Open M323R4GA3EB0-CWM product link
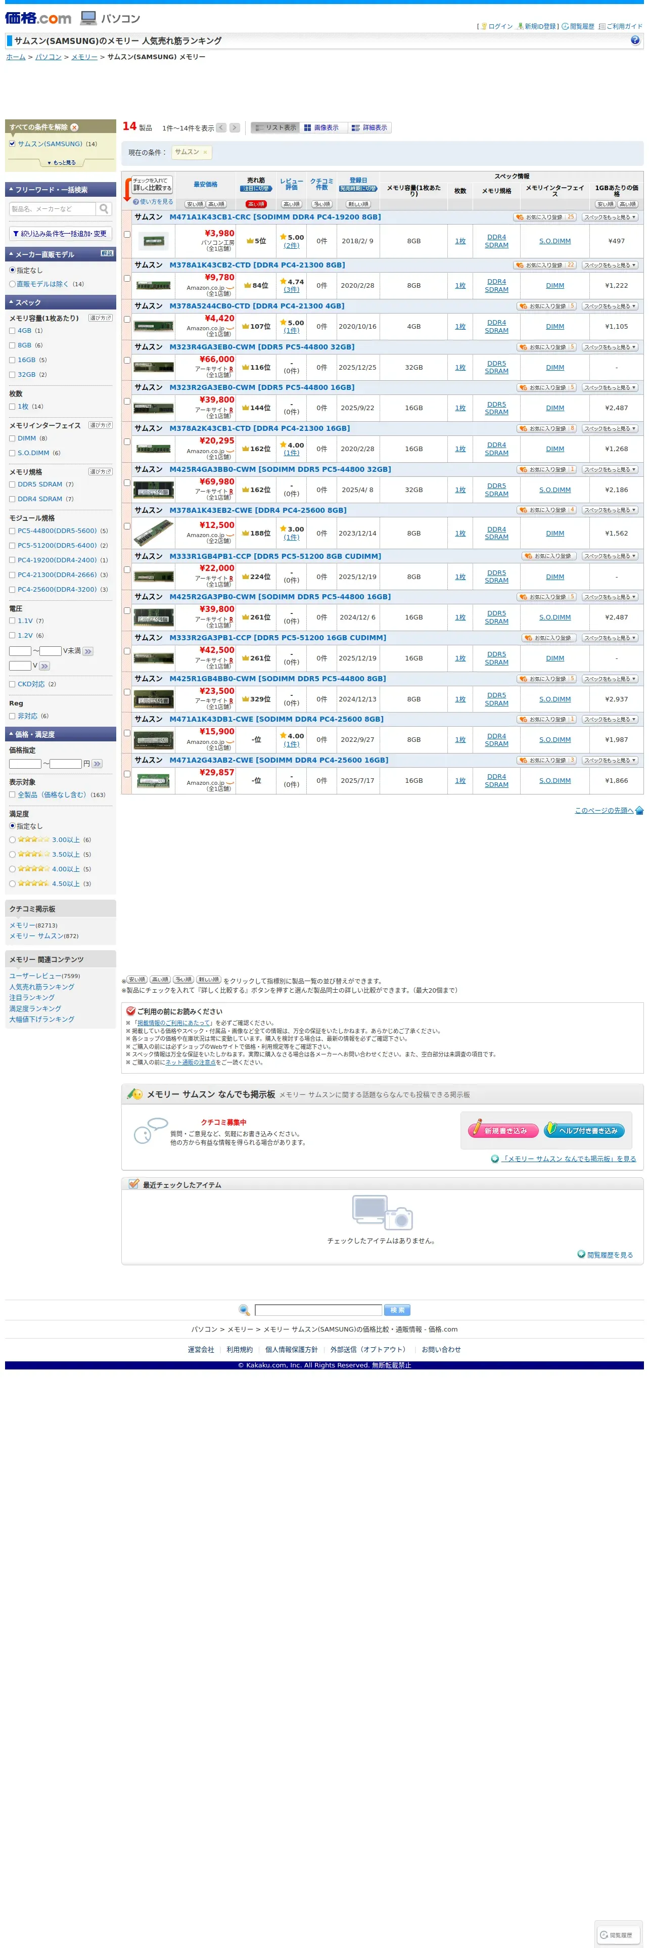 point(261,347)
